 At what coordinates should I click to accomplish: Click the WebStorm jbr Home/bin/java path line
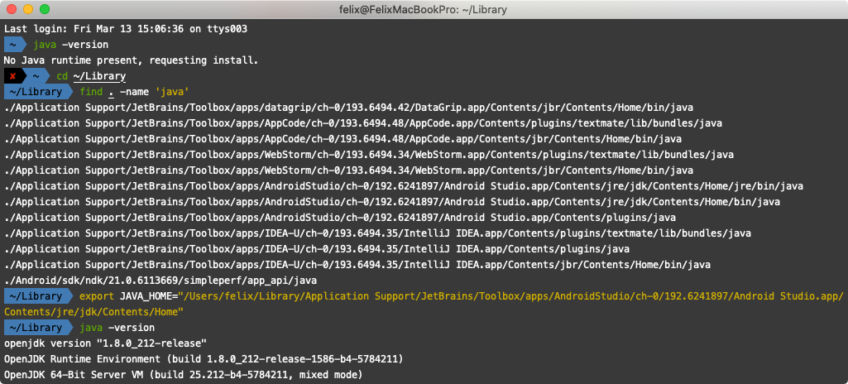348,170
